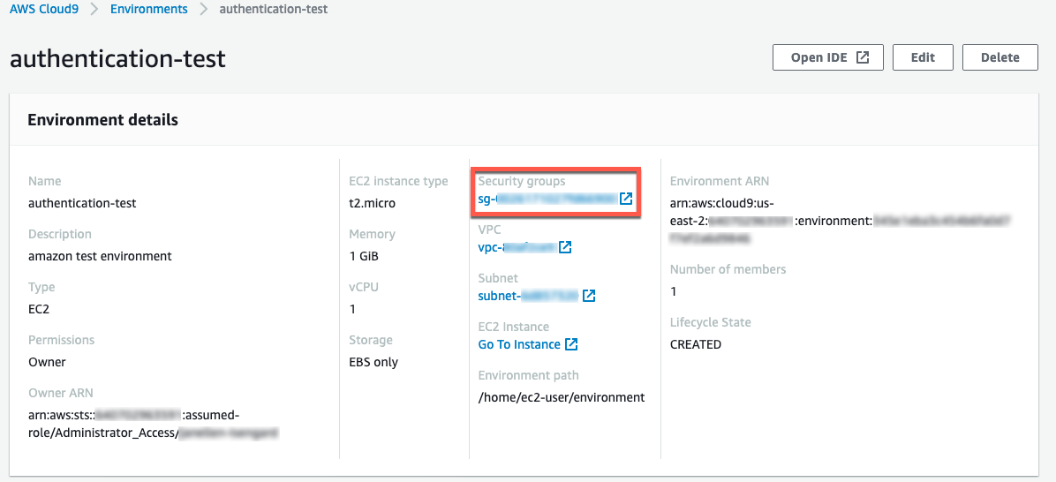
Task: Click the external-link icon next to VPC
Action: (x=565, y=247)
